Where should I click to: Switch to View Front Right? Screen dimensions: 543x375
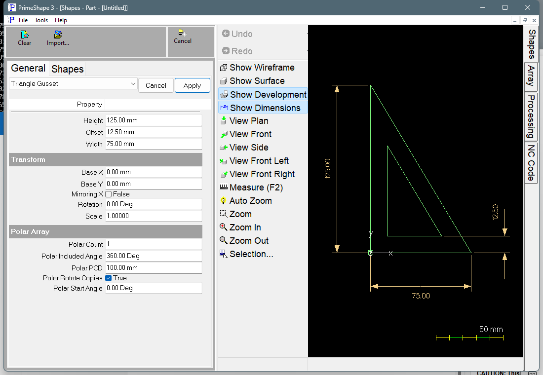tap(257, 174)
